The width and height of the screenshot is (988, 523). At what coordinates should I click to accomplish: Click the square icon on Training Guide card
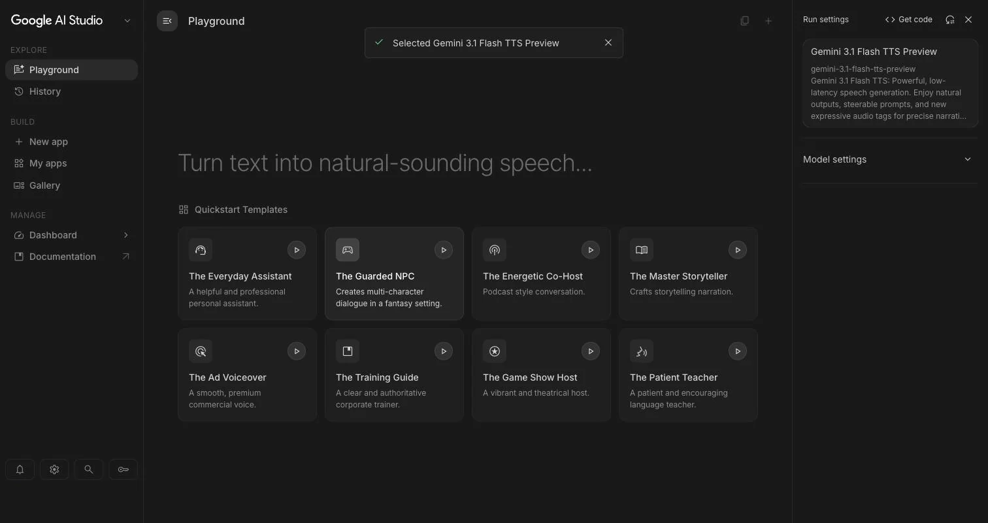click(348, 351)
